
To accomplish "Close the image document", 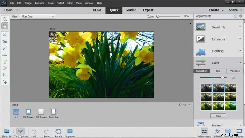I will coord(190,23).
